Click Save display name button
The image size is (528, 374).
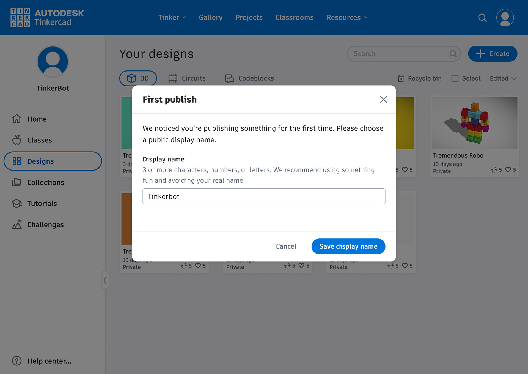[x=348, y=246]
